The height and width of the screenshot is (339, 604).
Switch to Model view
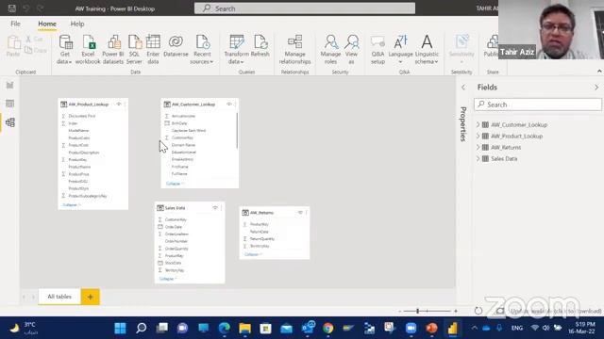pyautogui.click(x=10, y=122)
